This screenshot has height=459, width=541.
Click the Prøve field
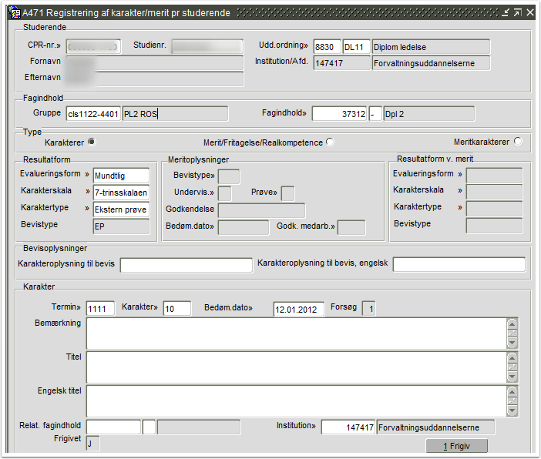click(287, 193)
